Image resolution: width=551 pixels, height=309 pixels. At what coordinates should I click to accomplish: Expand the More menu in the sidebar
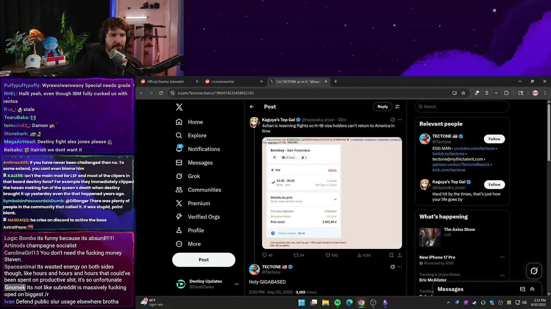tap(188, 244)
